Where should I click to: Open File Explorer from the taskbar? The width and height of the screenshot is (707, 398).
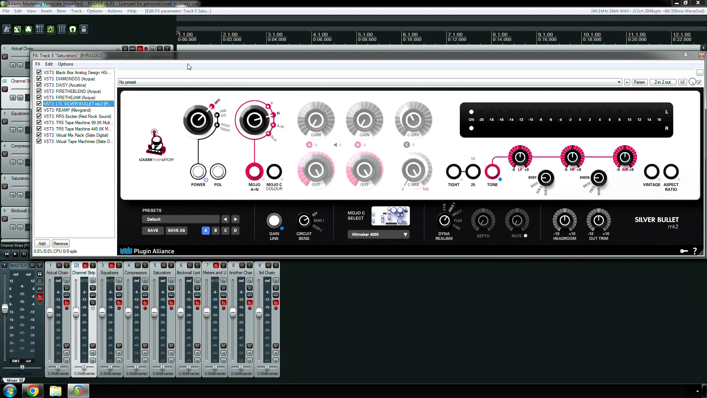[x=55, y=391]
